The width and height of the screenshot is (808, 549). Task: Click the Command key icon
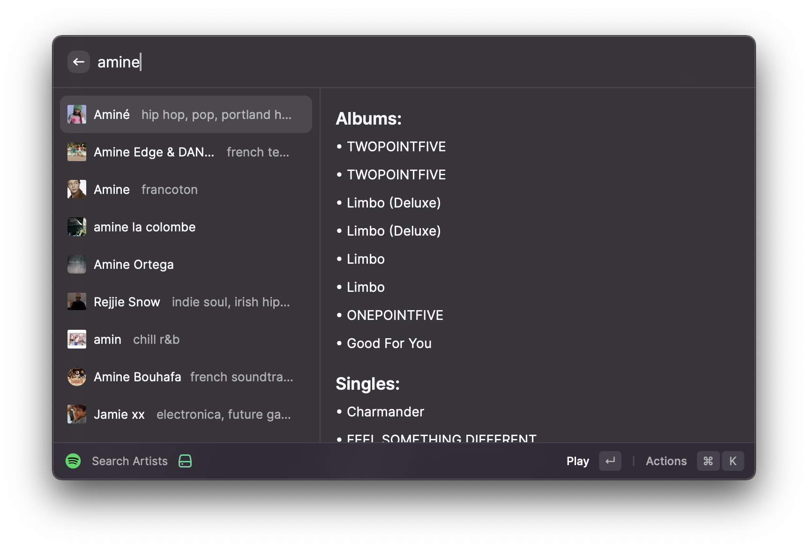point(708,461)
